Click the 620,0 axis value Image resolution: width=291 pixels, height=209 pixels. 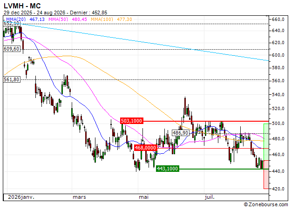(278, 43)
